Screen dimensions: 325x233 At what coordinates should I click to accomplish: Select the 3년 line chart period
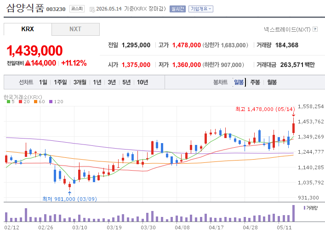point(112,82)
